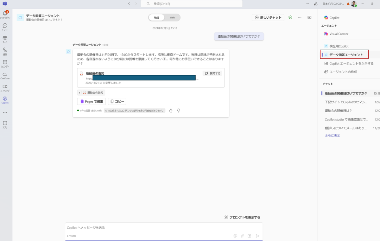Image resolution: width=380 pixels, height=241 pixels.
Task: Open OneDrive in the left rail
Action: [x=5, y=76]
